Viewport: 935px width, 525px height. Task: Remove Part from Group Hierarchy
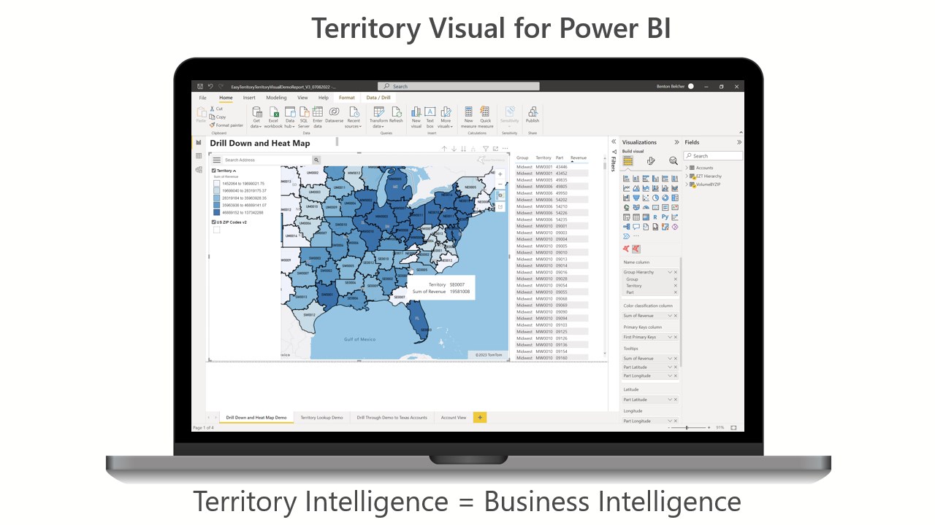click(675, 292)
